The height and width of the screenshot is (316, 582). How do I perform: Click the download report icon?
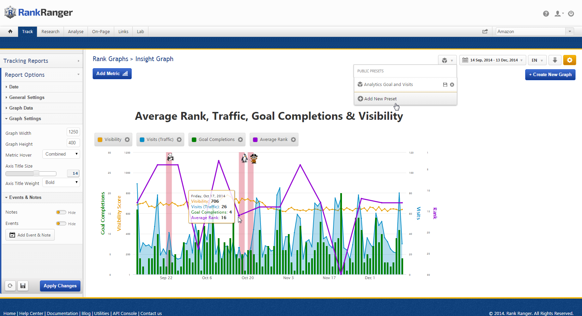[x=555, y=60]
